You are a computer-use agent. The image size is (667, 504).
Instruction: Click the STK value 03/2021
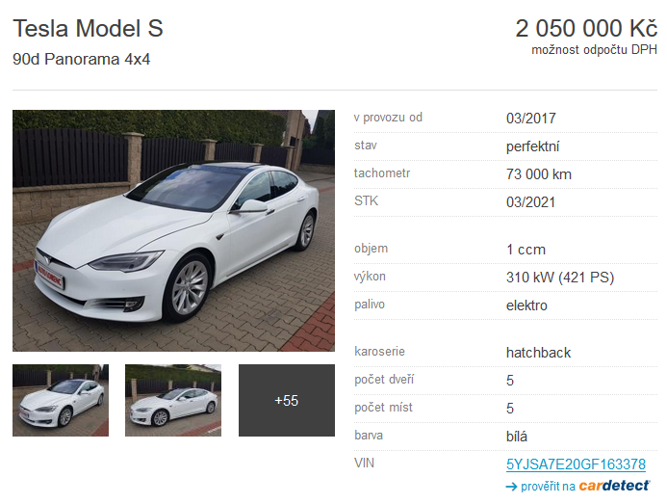(530, 202)
